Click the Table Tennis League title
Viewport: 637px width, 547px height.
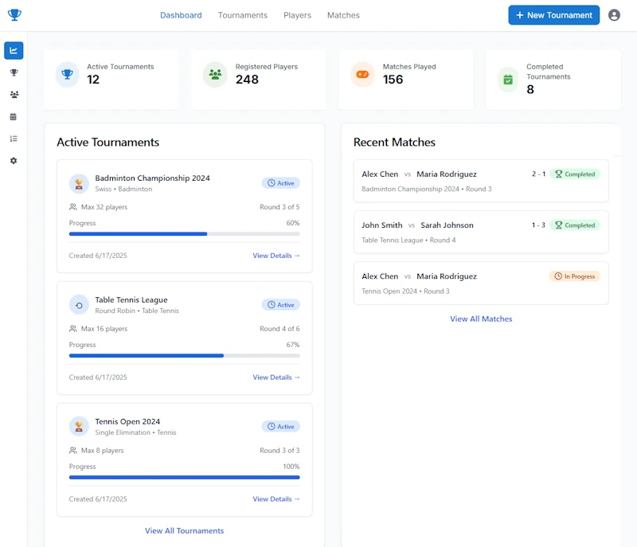click(x=131, y=300)
